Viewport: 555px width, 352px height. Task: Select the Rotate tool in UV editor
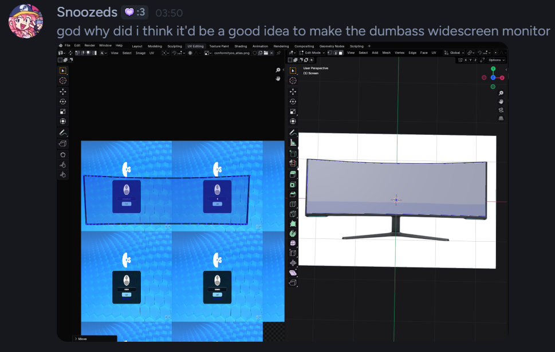tap(63, 102)
